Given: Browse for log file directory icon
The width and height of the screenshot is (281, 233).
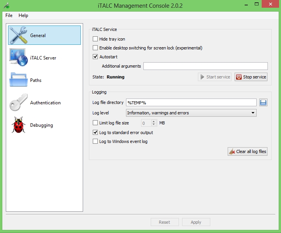Looking at the screenshot, I should (x=263, y=102).
